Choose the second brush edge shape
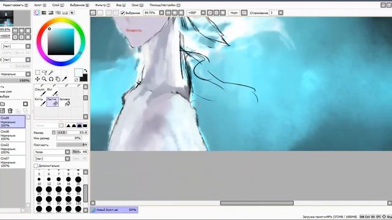This screenshot has width=392, height=220. (73, 125)
